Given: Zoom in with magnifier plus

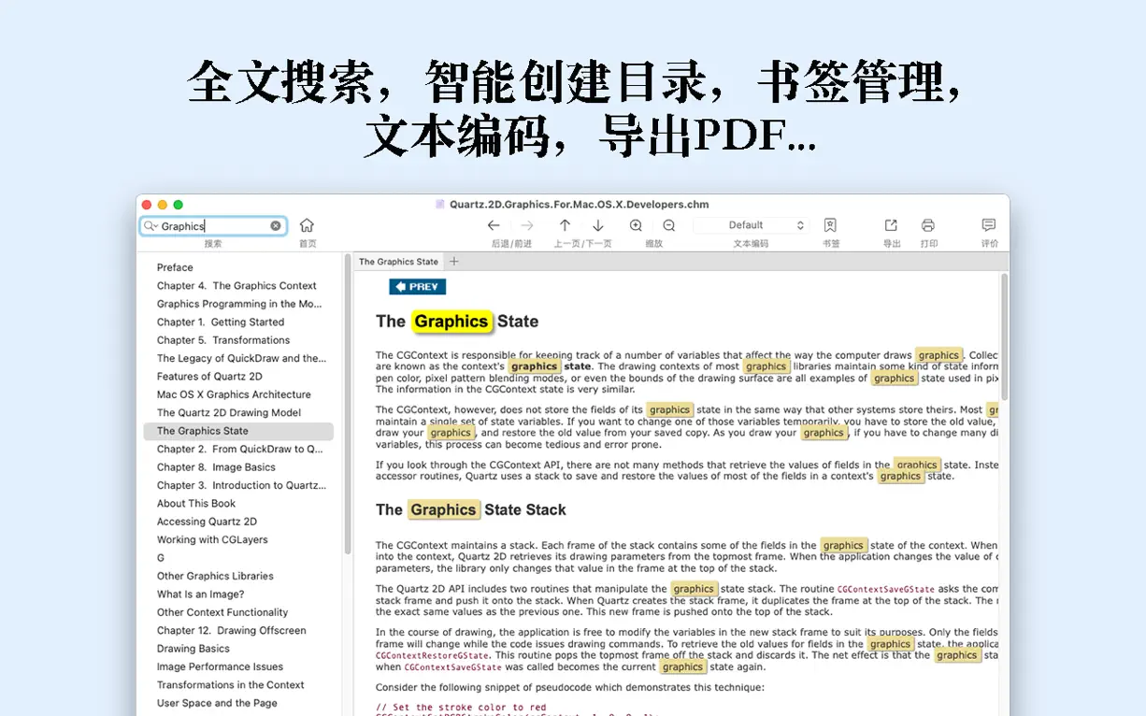Looking at the screenshot, I should [636, 225].
